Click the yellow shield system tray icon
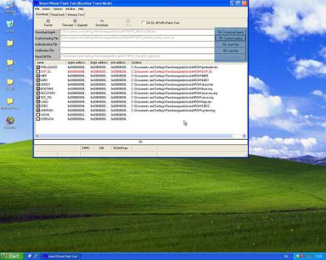This screenshot has width=326, height=260. (x=298, y=256)
